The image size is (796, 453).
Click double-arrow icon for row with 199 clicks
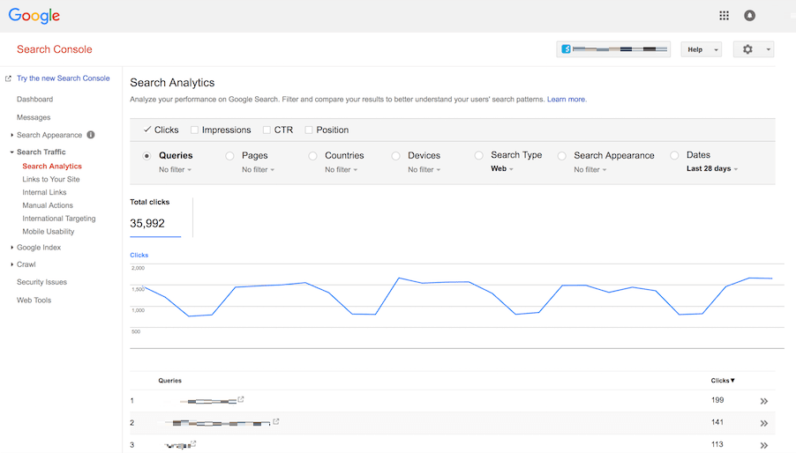[763, 401]
